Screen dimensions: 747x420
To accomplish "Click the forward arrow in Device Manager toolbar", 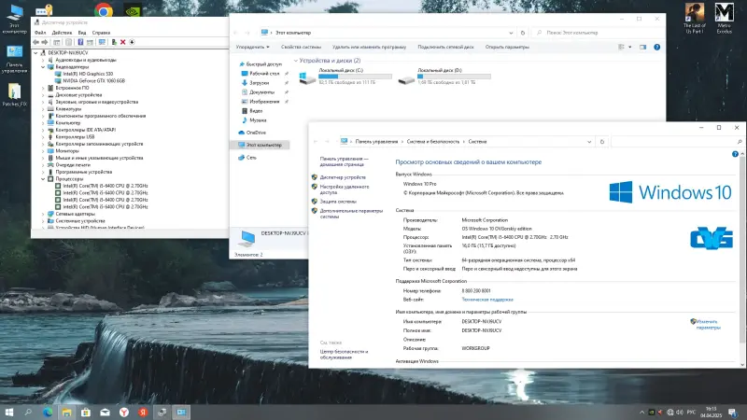I will [45, 42].
